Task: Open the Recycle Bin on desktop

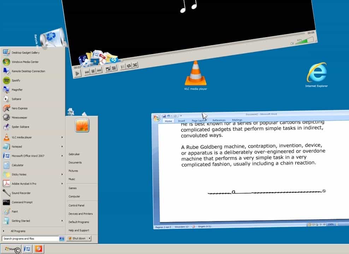Action: (x=53, y=38)
